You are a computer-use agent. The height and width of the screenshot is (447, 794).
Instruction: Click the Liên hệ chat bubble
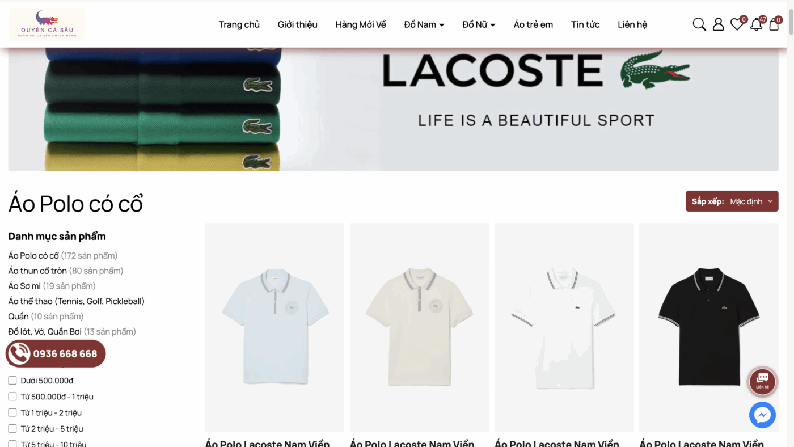pyautogui.click(x=762, y=381)
